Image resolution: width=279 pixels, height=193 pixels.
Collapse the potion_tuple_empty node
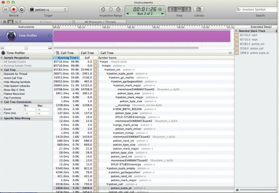(x=107, y=168)
